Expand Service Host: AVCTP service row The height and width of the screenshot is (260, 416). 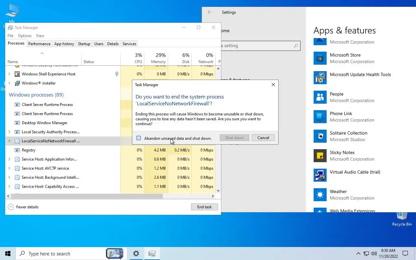pyautogui.click(x=9, y=168)
